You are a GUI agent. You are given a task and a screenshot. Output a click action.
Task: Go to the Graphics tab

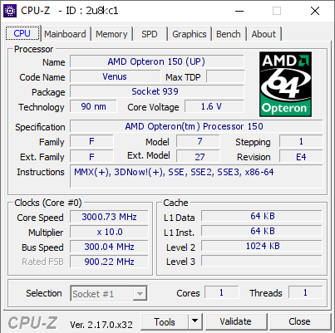(x=190, y=34)
